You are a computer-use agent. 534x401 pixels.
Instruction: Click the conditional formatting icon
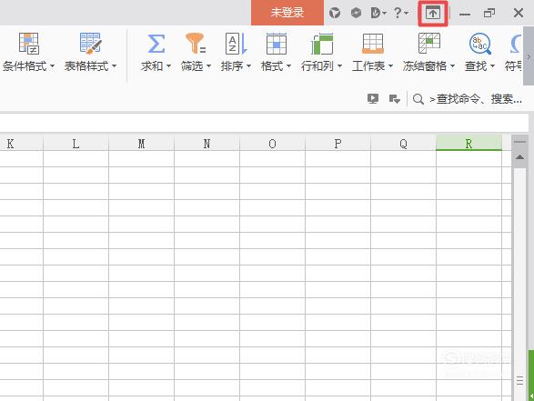coord(29,44)
